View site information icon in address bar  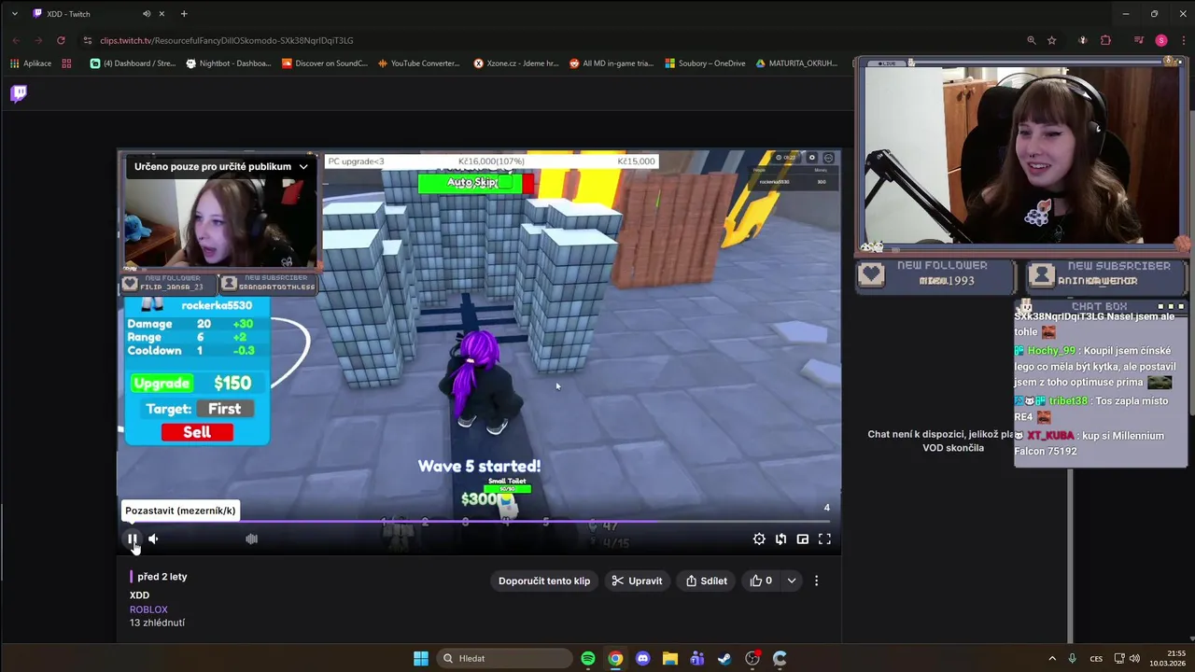click(87, 40)
